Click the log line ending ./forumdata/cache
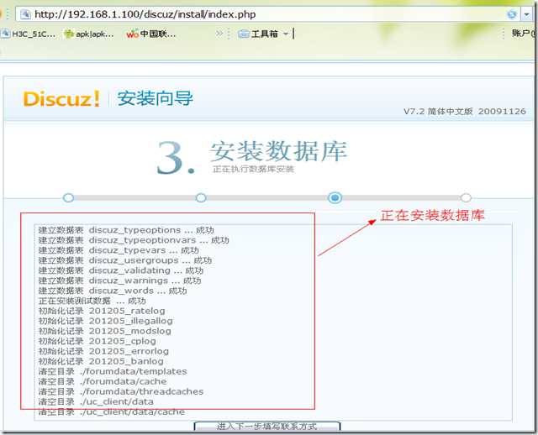Image resolution: width=538 pixels, height=435 pixels. (103, 381)
